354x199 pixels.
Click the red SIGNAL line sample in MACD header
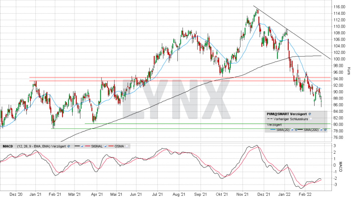click(x=88, y=146)
